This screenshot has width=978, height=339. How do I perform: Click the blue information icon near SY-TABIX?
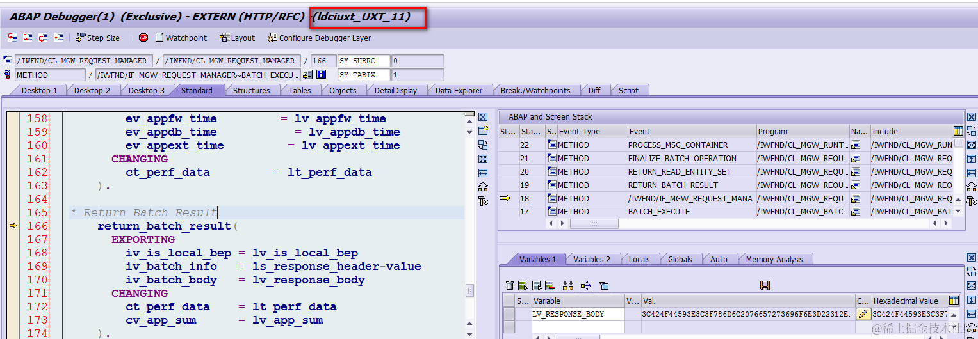coord(321,75)
